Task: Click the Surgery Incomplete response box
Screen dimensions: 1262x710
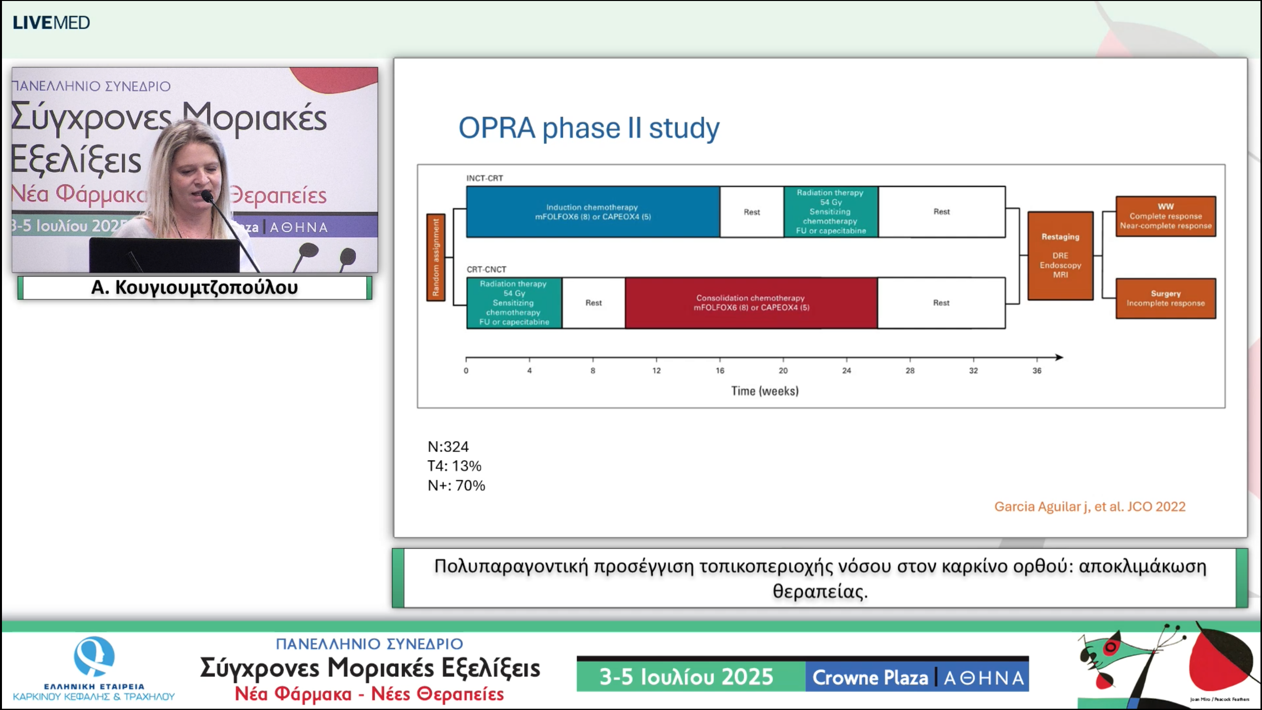Action: 1165,298
